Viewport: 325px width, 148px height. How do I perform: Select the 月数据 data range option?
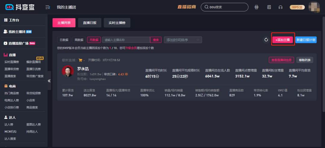[x=94, y=40]
